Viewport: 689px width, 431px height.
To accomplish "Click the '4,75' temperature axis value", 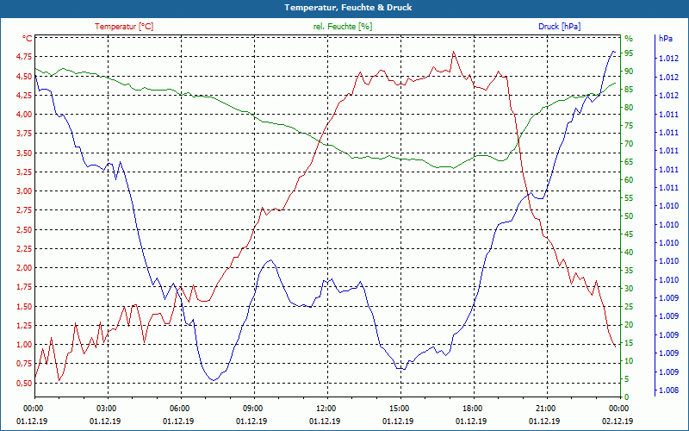I will [x=25, y=57].
